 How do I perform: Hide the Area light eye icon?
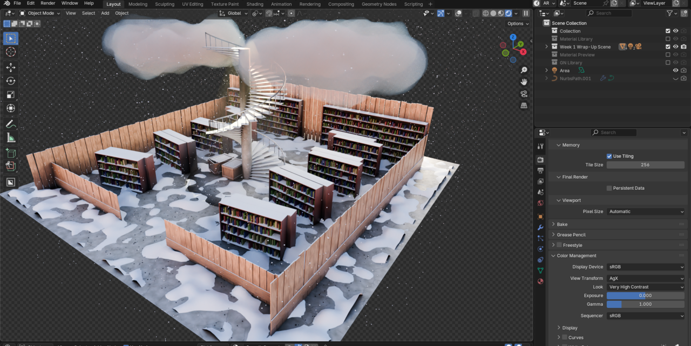point(675,71)
